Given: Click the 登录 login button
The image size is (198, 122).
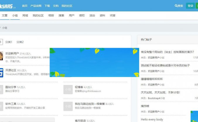Looking at the screenshot, I should pyautogui.click(x=190, y=6).
